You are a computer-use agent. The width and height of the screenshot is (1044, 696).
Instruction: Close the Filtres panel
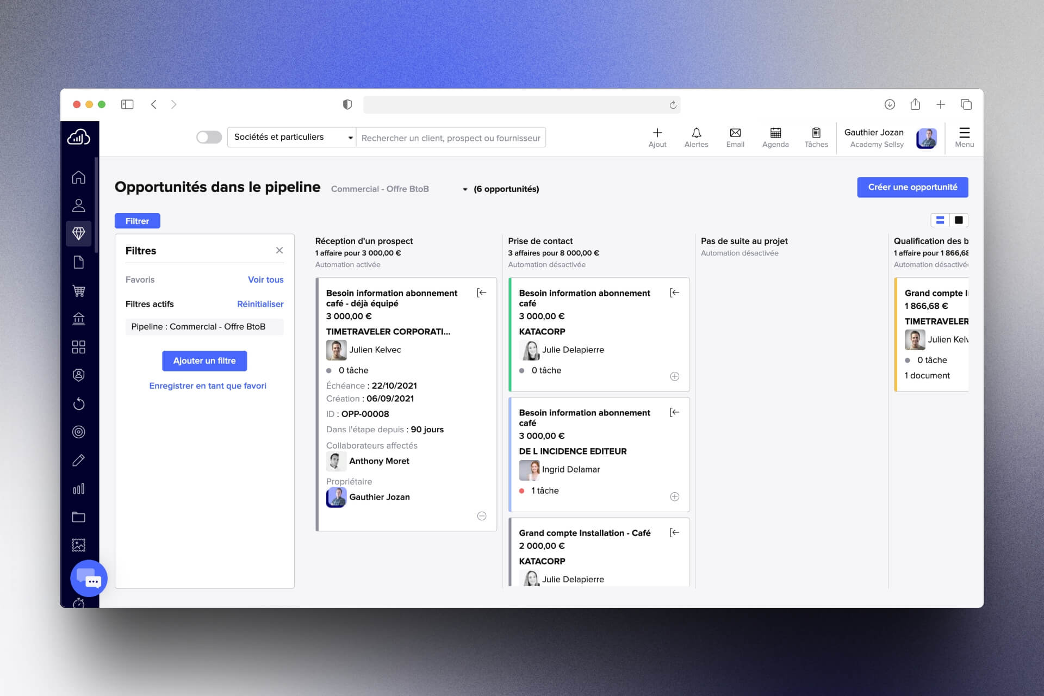[279, 250]
